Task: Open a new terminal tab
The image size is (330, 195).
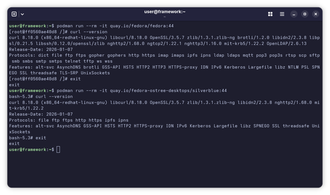Action: (x=14, y=14)
